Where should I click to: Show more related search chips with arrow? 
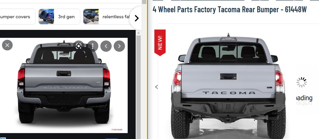coord(137,19)
